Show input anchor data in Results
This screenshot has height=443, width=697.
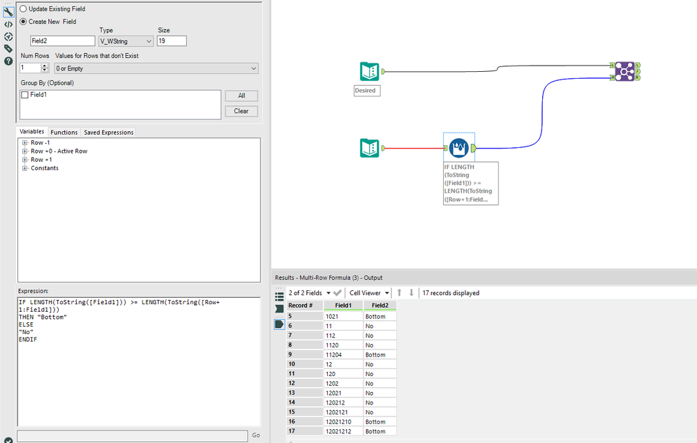[279, 309]
